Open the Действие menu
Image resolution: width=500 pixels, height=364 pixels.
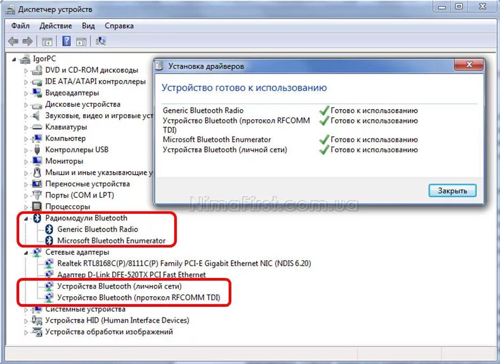point(56,26)
